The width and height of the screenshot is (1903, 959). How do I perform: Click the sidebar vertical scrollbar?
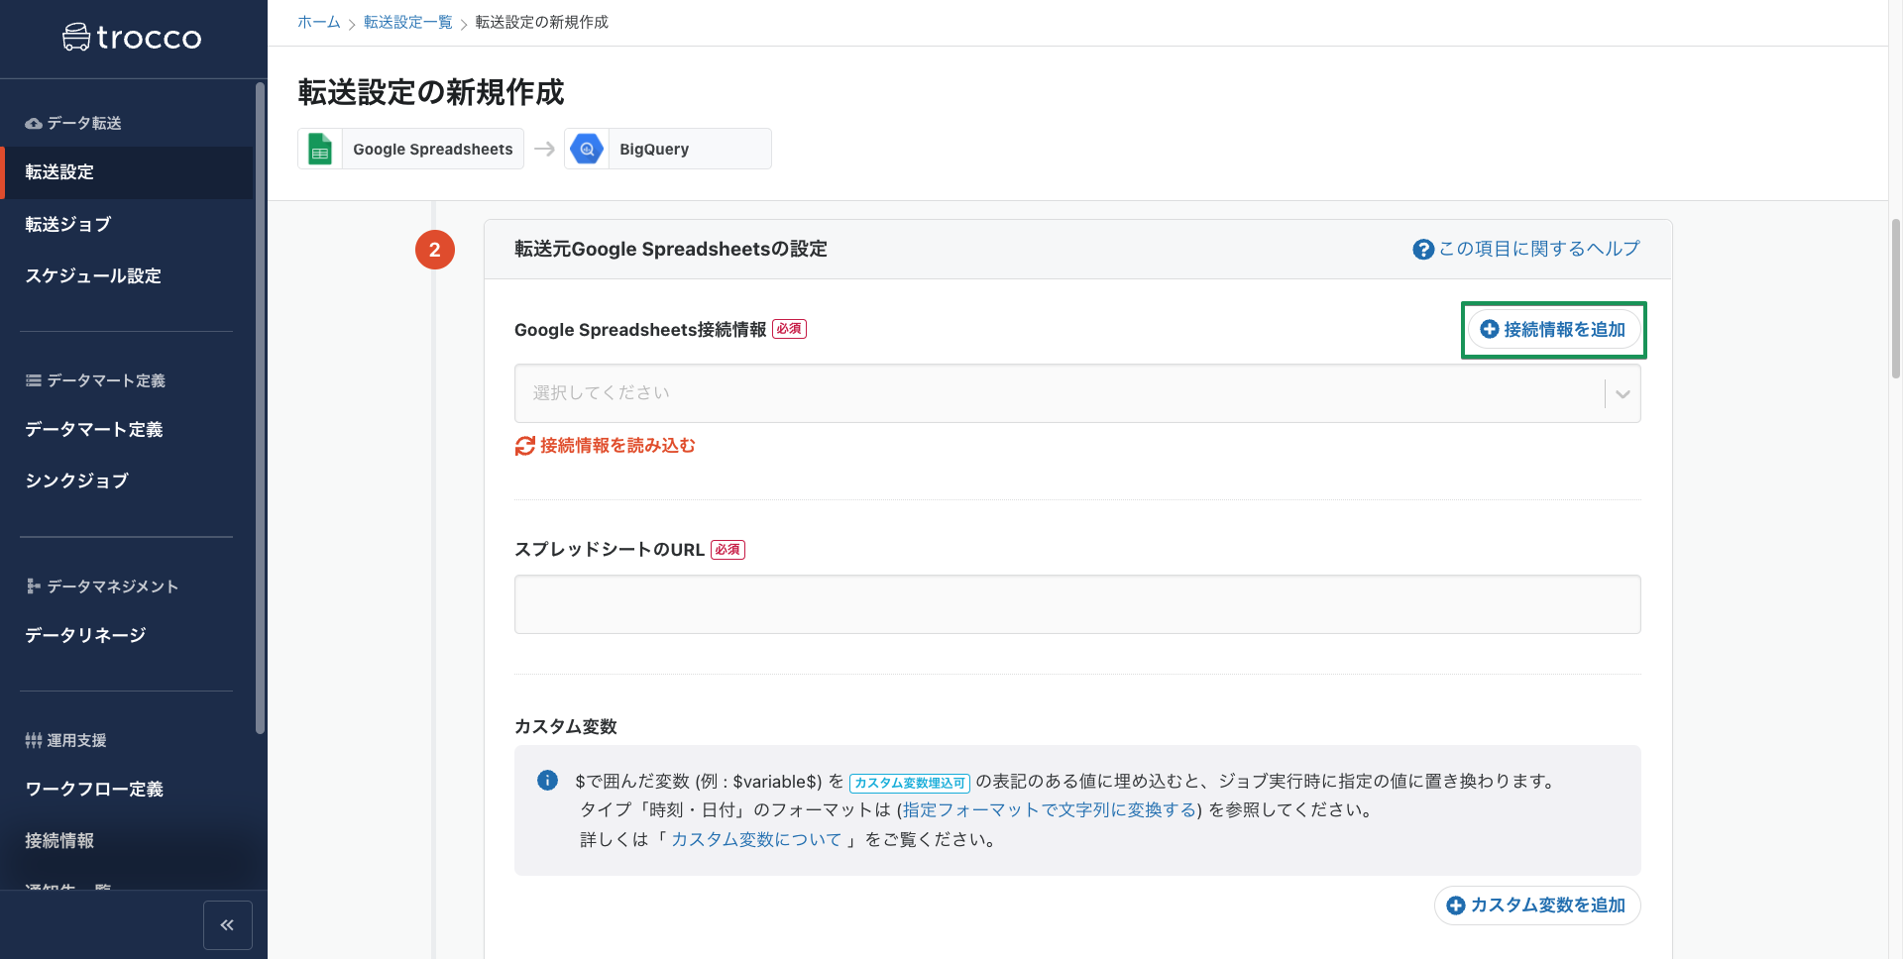point(260,408)
